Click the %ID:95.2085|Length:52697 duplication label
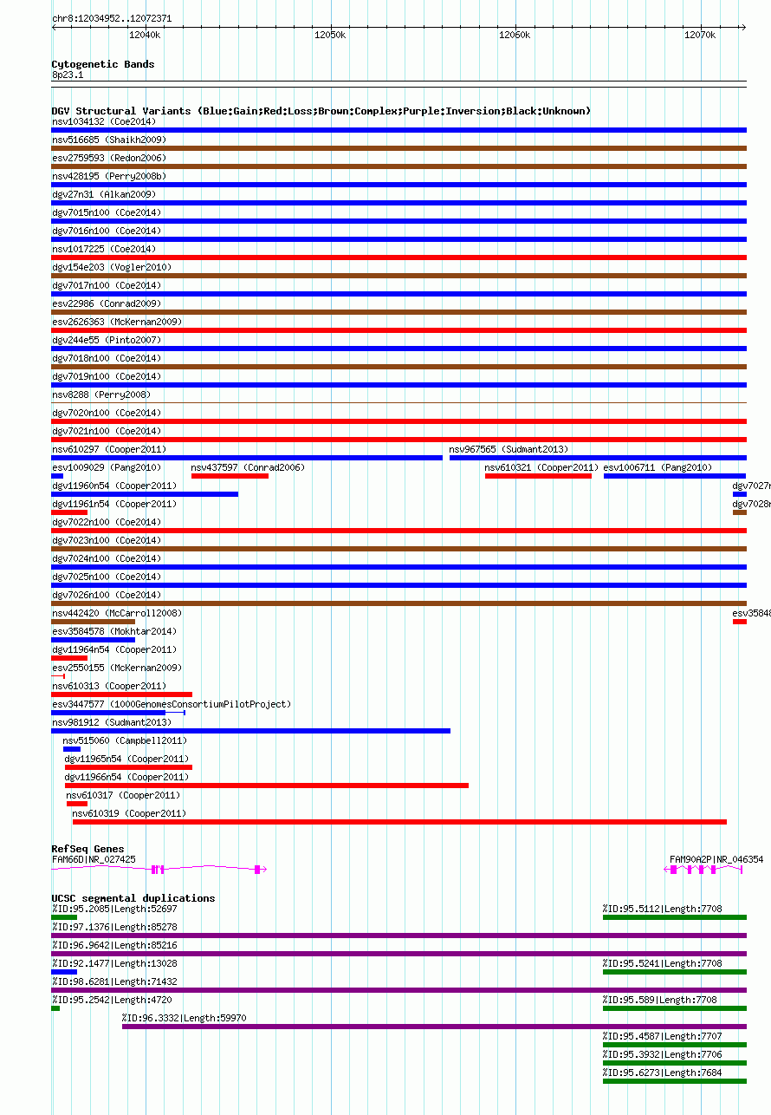This screenshot has height=1115, width=771. pos(114,909)
